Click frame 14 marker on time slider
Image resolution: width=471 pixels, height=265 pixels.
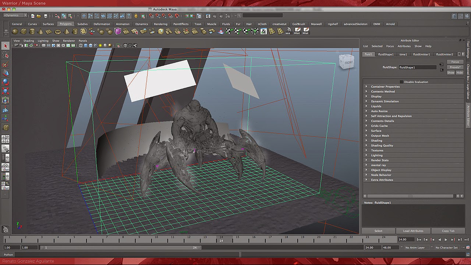[x=221, y=239]
